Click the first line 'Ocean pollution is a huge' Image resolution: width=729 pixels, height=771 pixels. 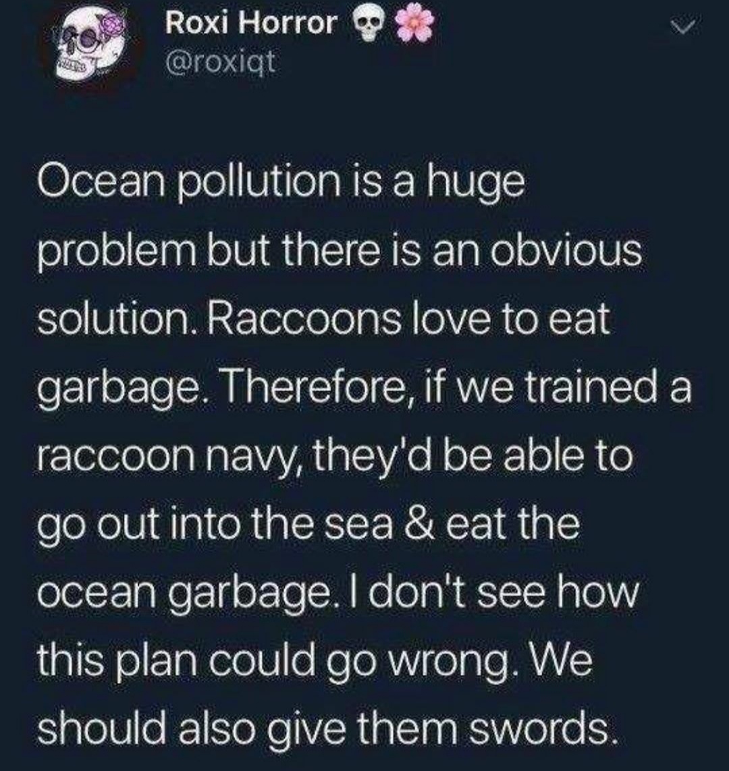coord(281,184)
